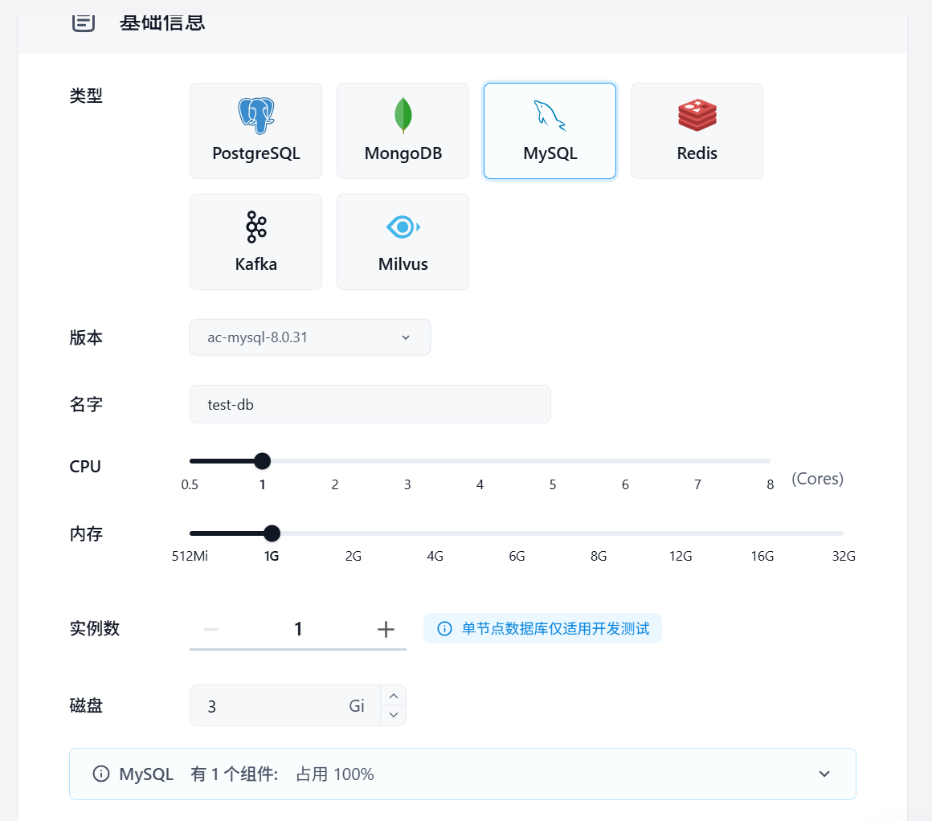
Task: Set CPU to 4 cores mark
Action: coord(480,484)
